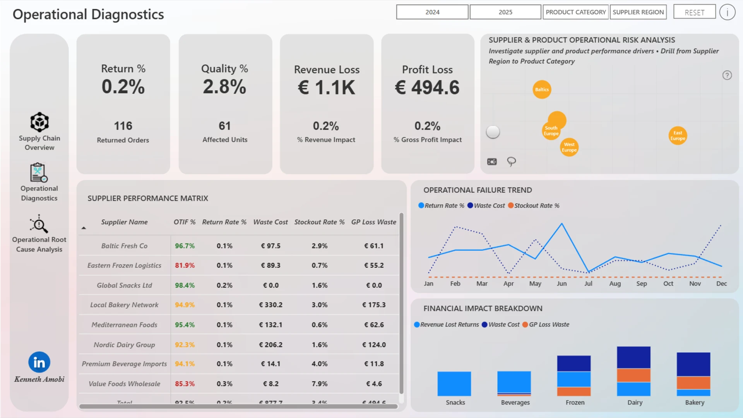The height and width of the screenshot is (418, 743).
Task: Activate the rectangle select tool in scatter chart
Action: [492, 162]
